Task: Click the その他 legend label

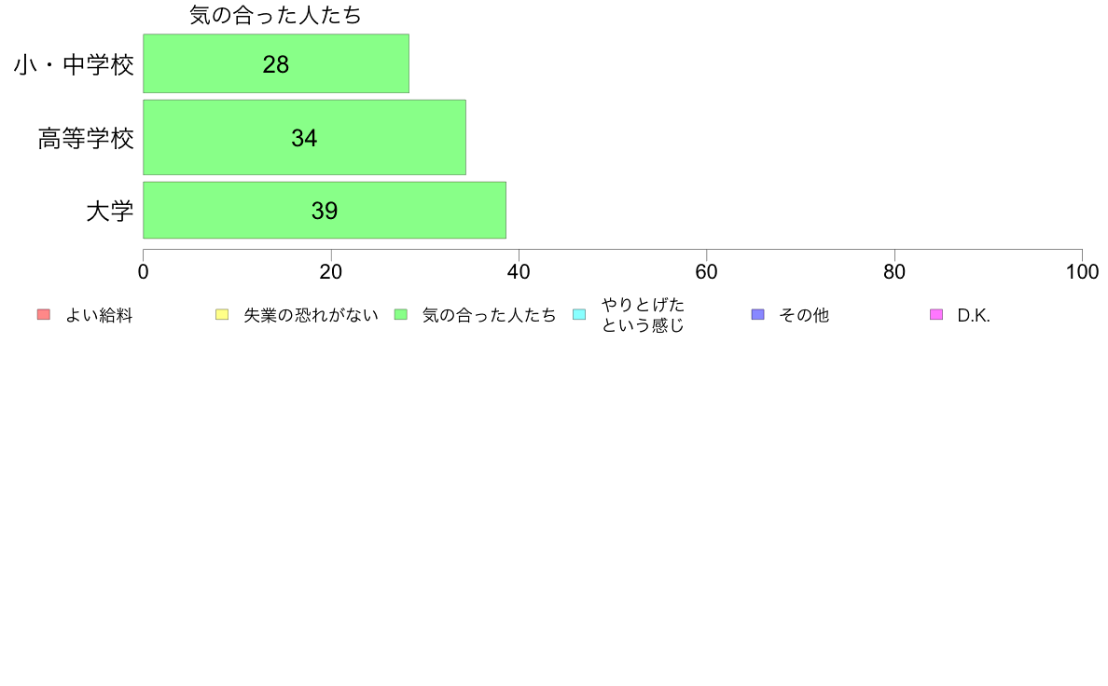Action: coord(804,316)
